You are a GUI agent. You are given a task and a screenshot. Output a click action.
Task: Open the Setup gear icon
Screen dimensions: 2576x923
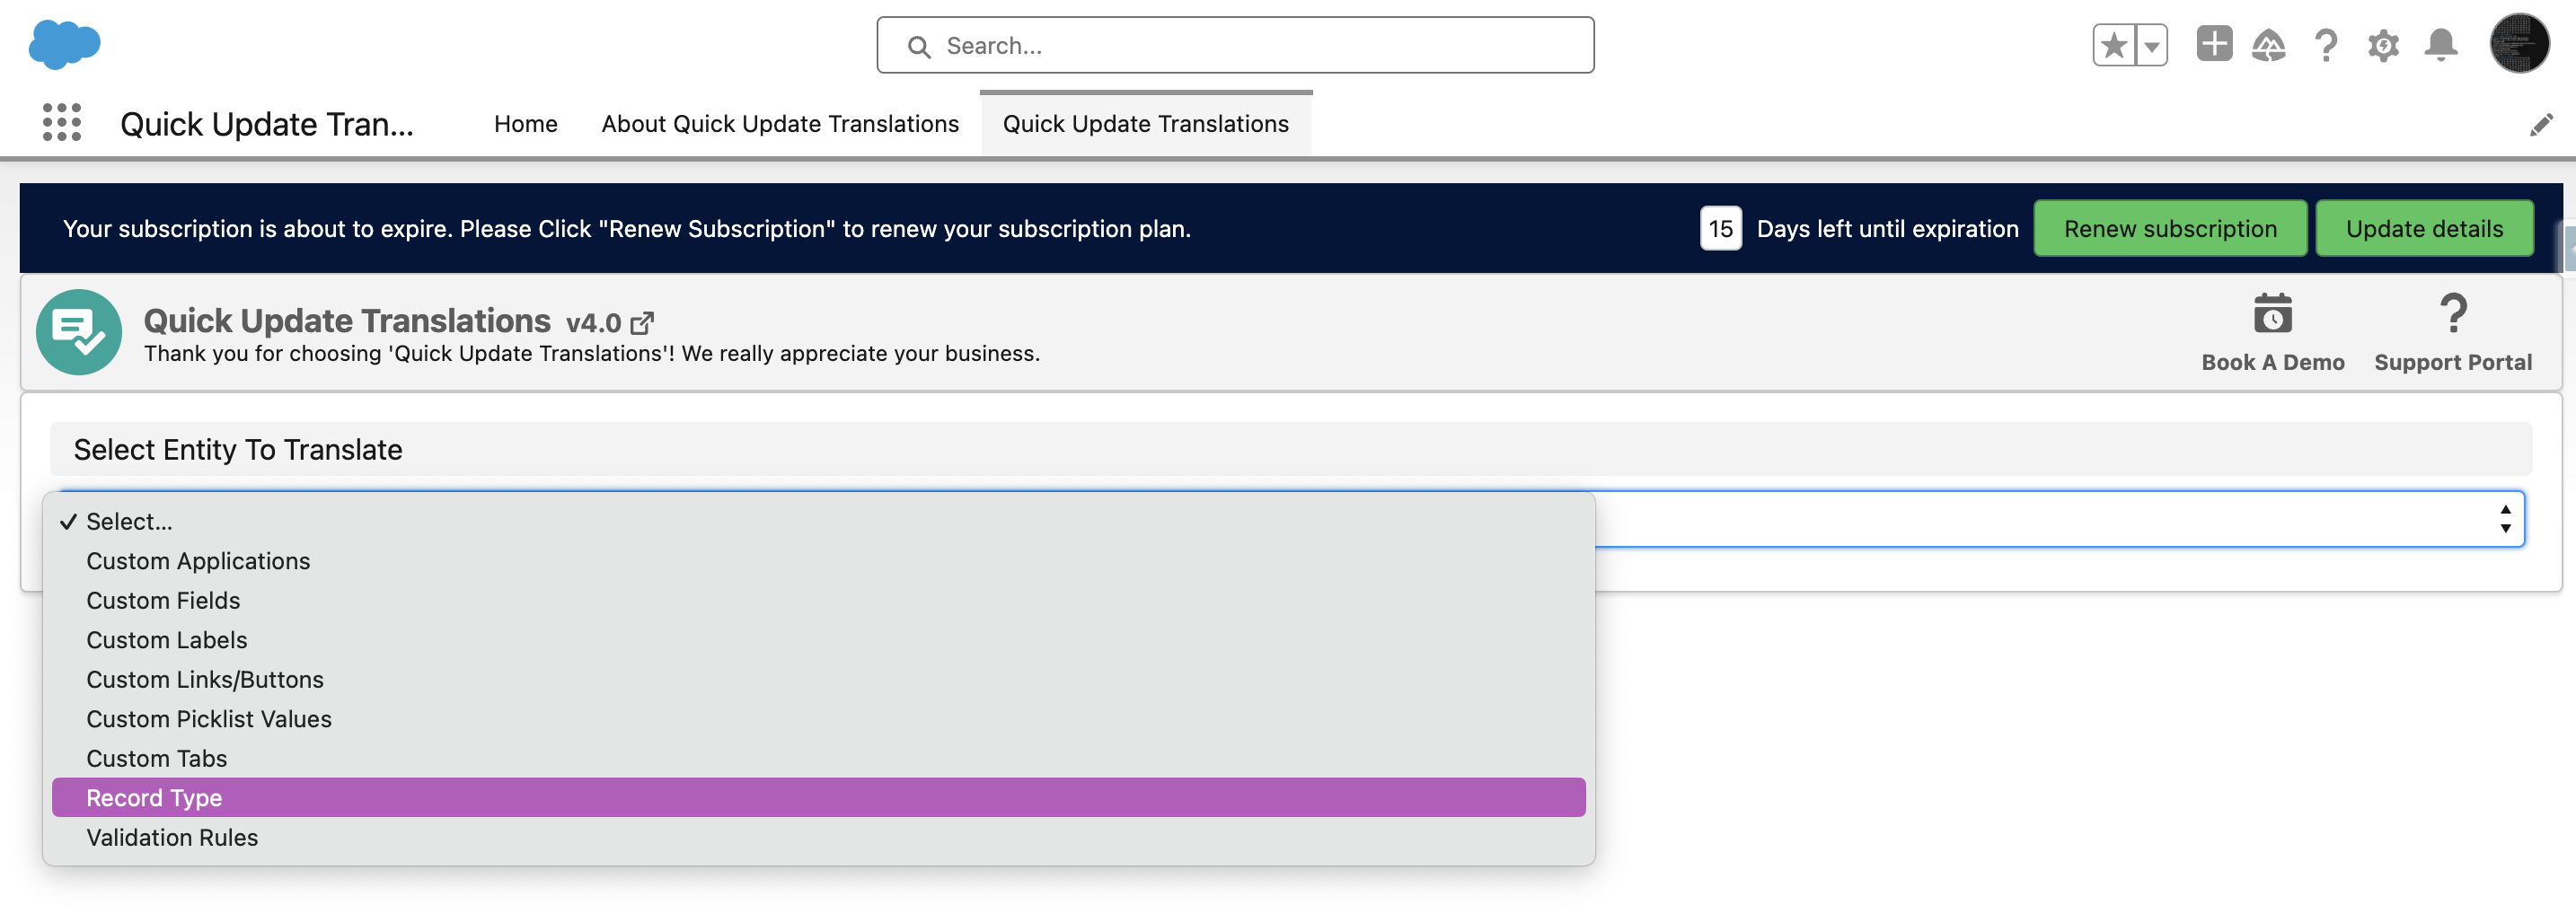[2383, 45]
